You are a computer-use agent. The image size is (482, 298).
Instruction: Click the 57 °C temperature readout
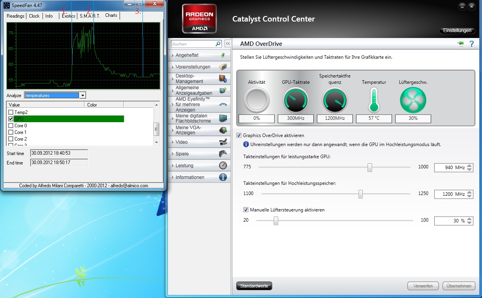[374, 118]
